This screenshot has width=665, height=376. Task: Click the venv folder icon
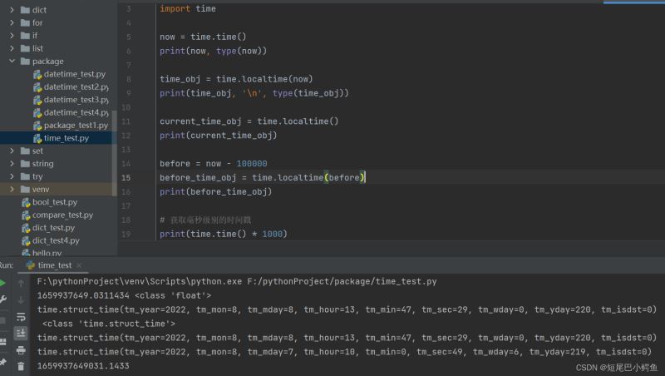tap(25, 190)
